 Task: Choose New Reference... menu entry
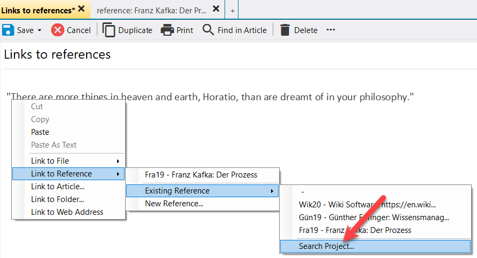[174, 204]
